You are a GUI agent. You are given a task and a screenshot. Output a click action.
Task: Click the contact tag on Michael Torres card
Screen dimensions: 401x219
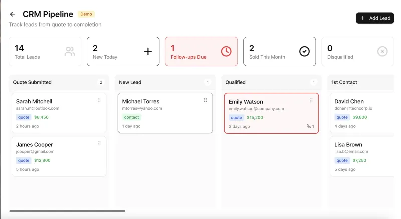(131, 117)
